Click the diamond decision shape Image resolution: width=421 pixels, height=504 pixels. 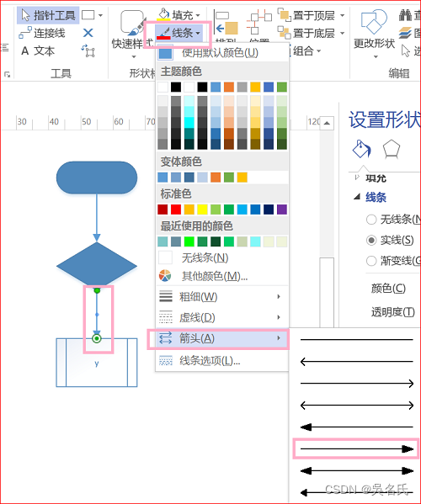point(97,266)
